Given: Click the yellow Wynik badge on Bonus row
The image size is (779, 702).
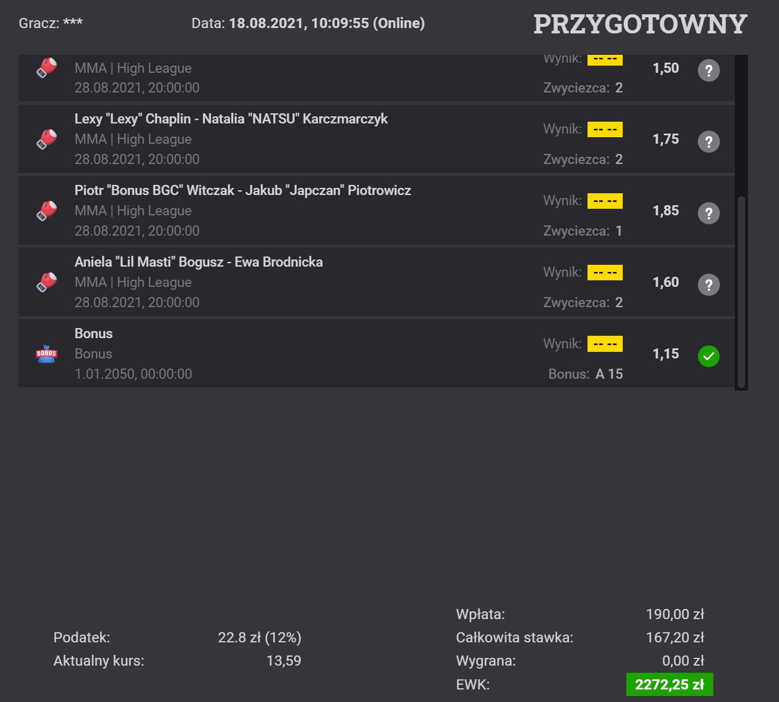Looking at the screenshot, I should click(605, 344).
